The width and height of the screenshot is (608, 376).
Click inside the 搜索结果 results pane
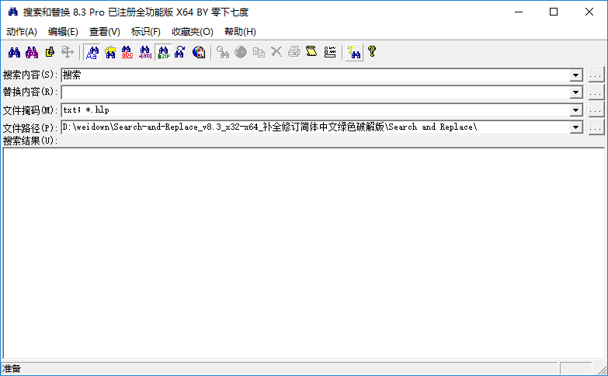[x=304, y=253]
